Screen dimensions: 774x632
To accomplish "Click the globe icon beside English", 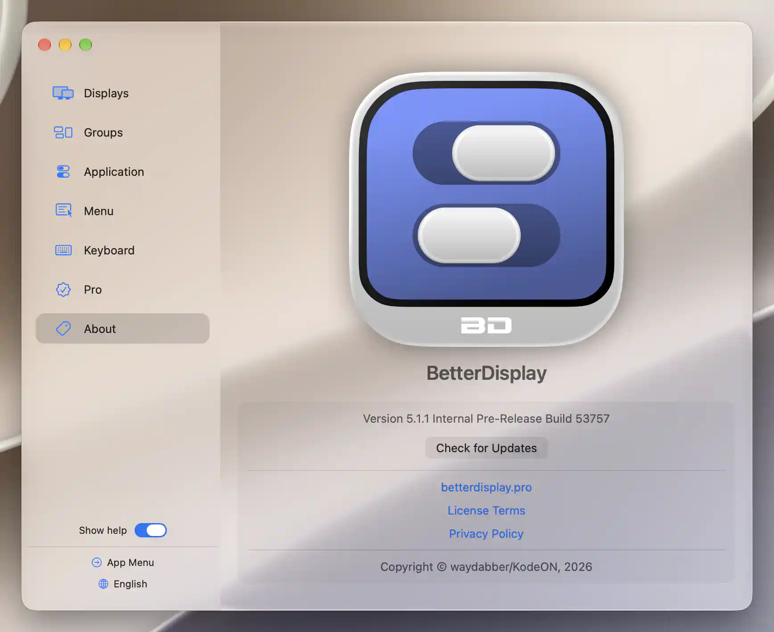I will coord(103,584).
